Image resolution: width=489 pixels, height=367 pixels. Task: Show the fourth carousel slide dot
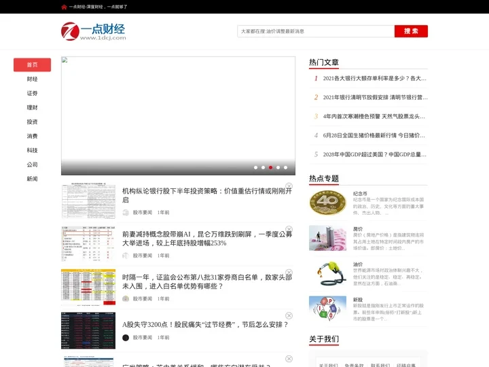pyautogui.click(x=278, y=168)
